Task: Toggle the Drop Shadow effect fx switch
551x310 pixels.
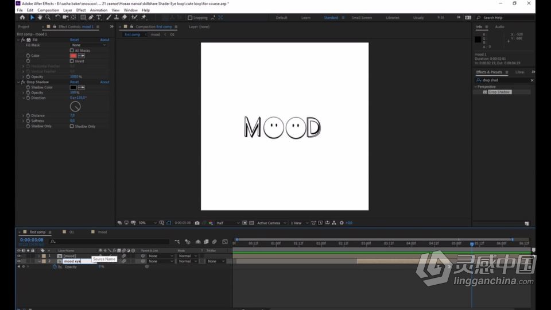Action: (x=23, y=82)
